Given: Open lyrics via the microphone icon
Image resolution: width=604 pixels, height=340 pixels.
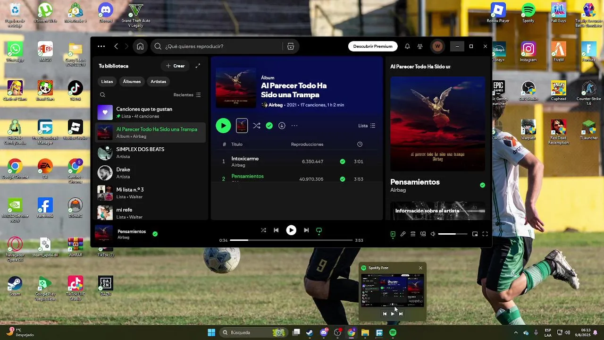Looking at the screenshot, I should 403,234.
